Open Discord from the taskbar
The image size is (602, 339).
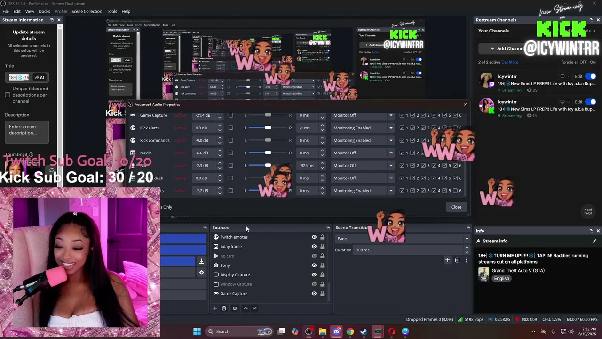tap(336, 331)
